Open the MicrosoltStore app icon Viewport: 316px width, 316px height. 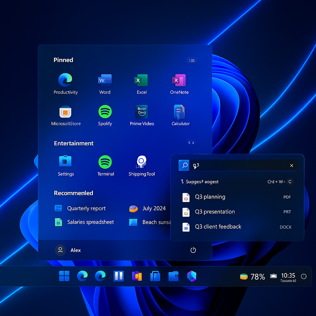[x=65, y=112]
